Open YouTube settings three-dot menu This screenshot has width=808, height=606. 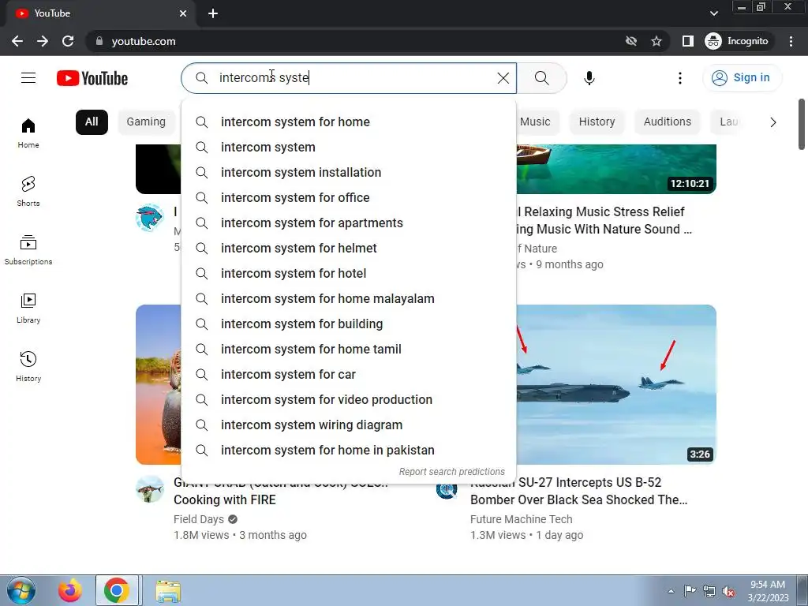pos(679,78)
